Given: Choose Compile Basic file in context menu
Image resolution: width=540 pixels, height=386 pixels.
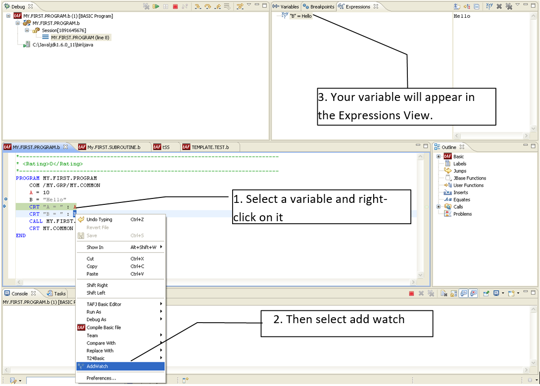Looking at the screenshot, I should click(x=103, y=328).
